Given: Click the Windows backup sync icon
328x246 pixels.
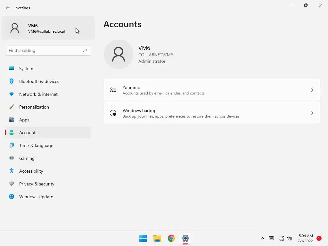Looking at the screenshot, I should click(113, 113).
